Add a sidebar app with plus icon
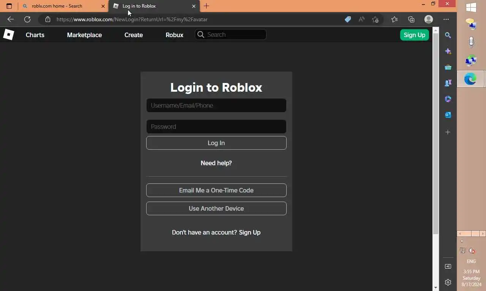486x291 pixels. pyautogui.click(x=448, y=132)
